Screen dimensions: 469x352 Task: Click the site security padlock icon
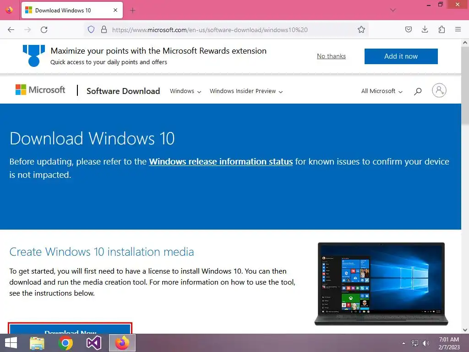tap(104, 29)
